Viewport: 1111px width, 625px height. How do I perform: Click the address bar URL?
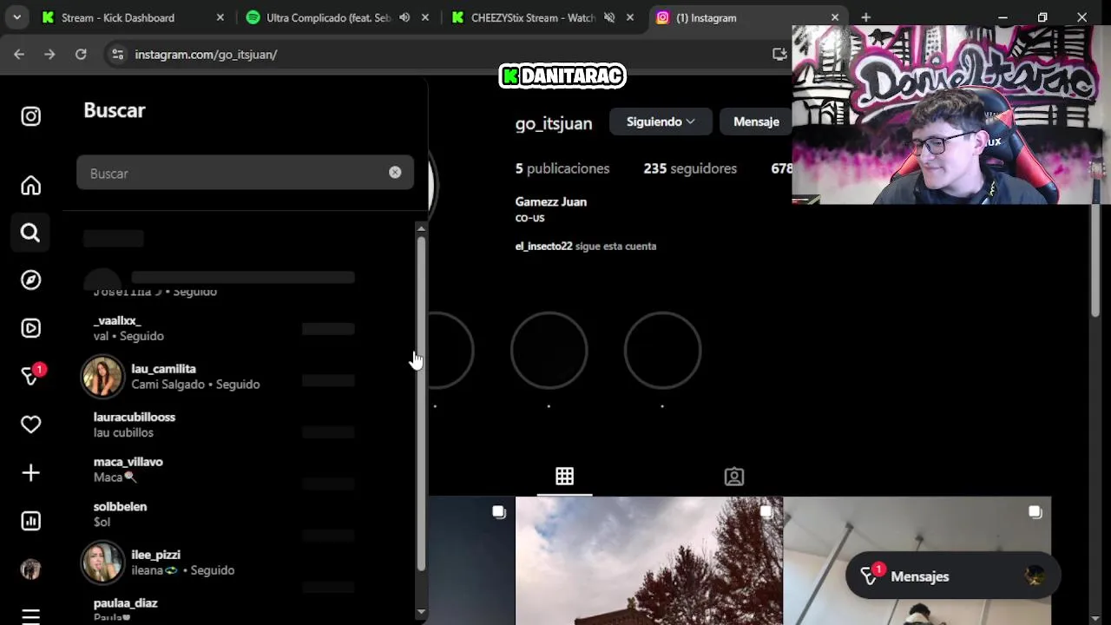pos(206,55)
